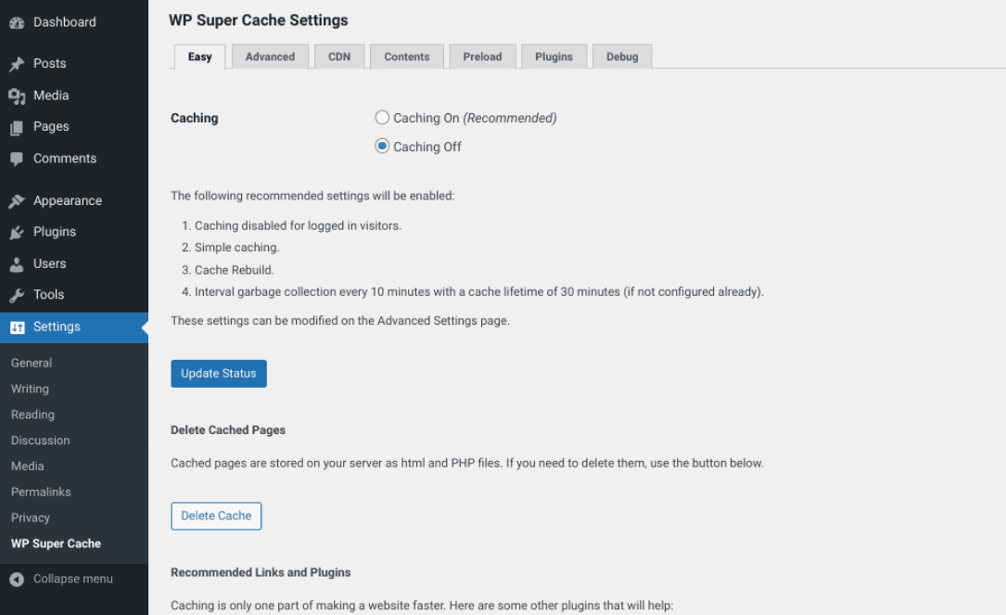Click the Appearance paintbrush icon

point(17,201)
